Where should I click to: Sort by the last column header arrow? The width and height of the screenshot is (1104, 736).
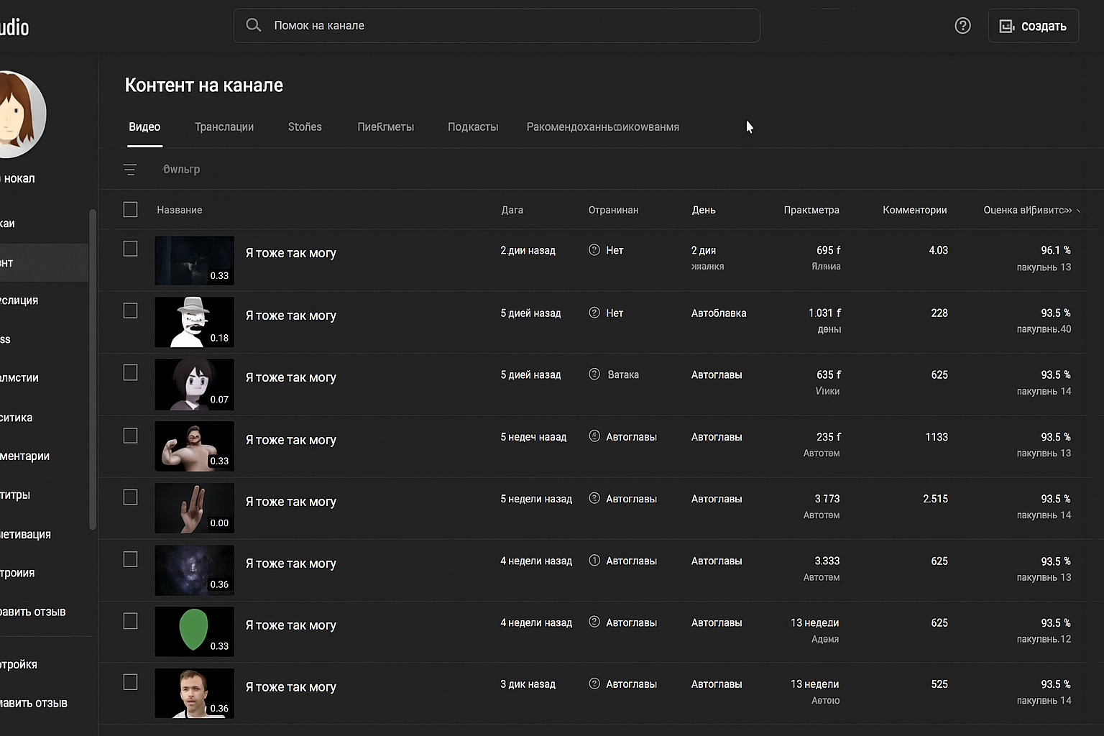[1078, 211]
